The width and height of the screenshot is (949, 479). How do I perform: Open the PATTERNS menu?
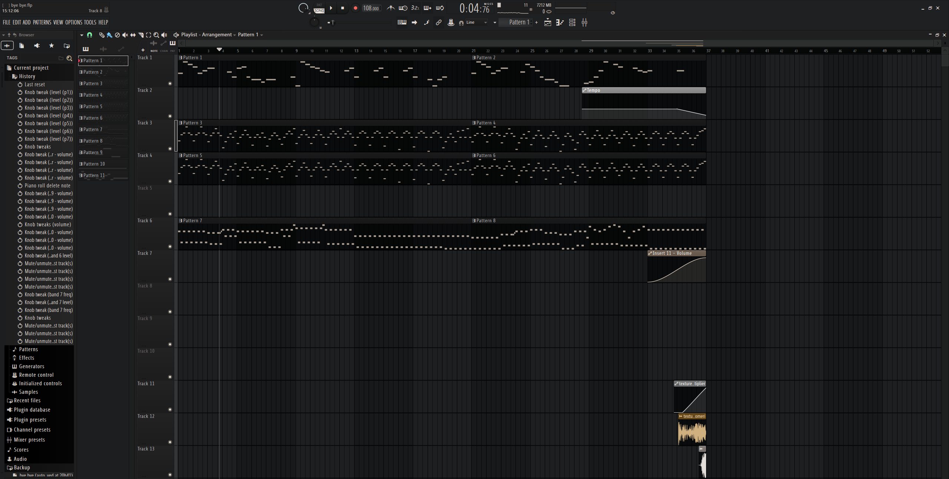pos(42,22)
